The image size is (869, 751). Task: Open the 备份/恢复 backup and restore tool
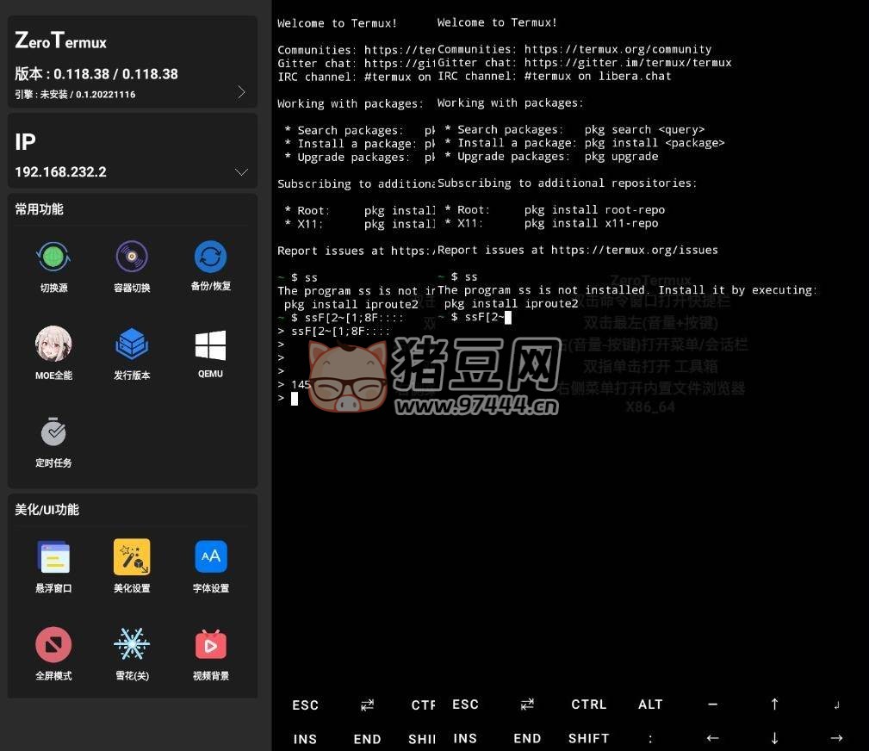211,266
